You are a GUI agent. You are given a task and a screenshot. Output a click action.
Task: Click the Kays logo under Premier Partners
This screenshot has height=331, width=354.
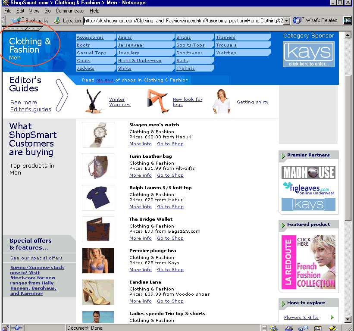click(x=308, y=204)
